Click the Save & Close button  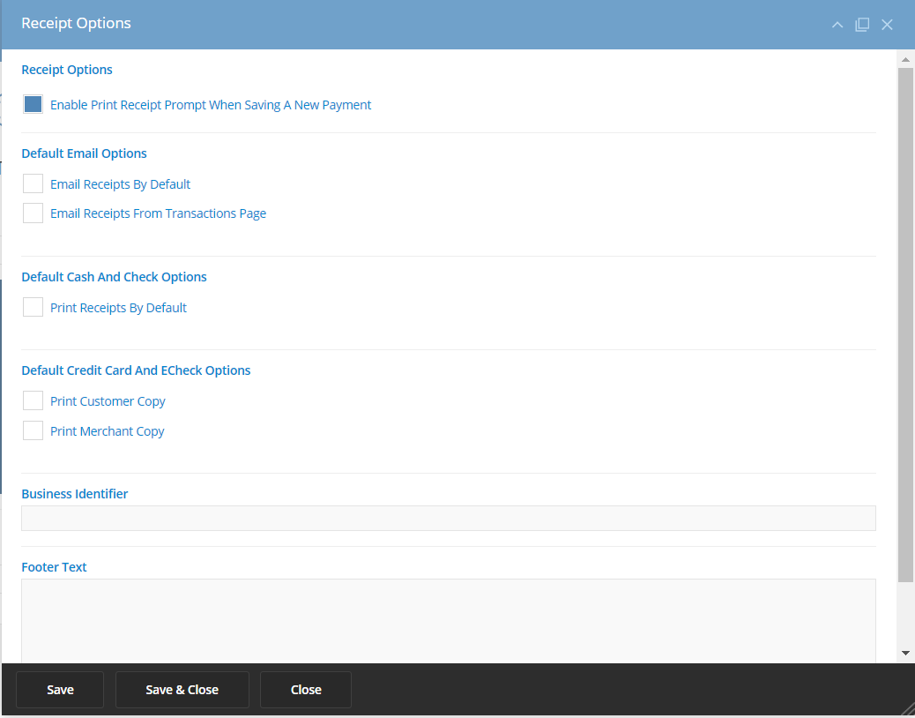point(182,689)
